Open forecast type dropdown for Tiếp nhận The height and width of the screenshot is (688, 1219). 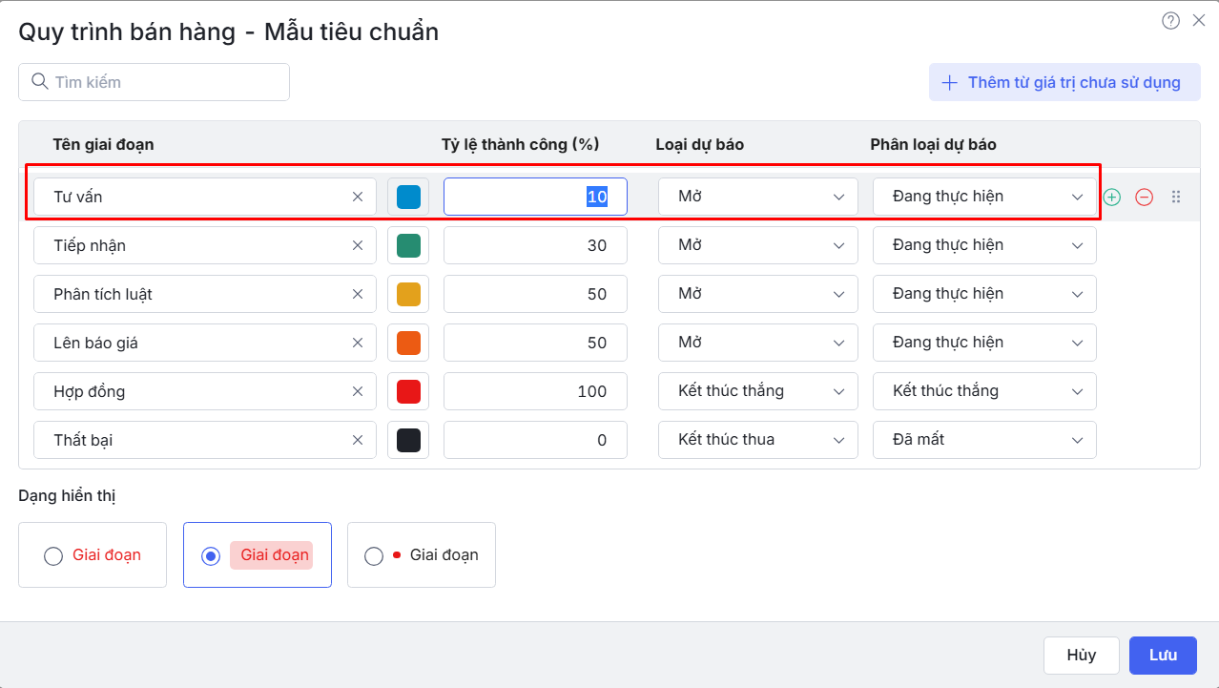[757, 245]
